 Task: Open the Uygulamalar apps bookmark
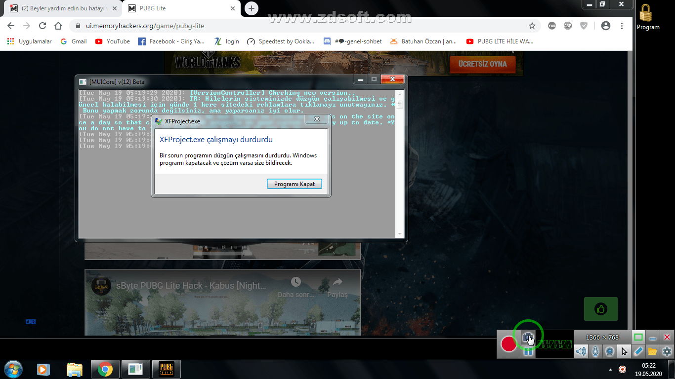(x=30, y=41)
